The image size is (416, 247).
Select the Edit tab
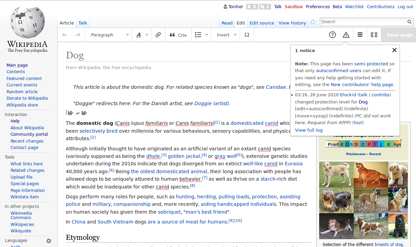pyautogui.click(x=241, y=23)
